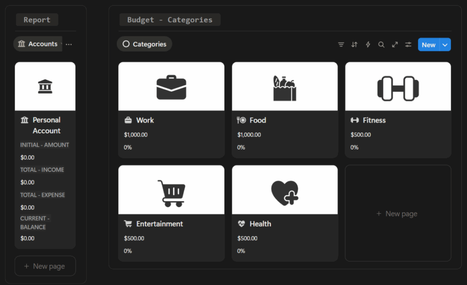Open the Work category title

coord(145,120)
